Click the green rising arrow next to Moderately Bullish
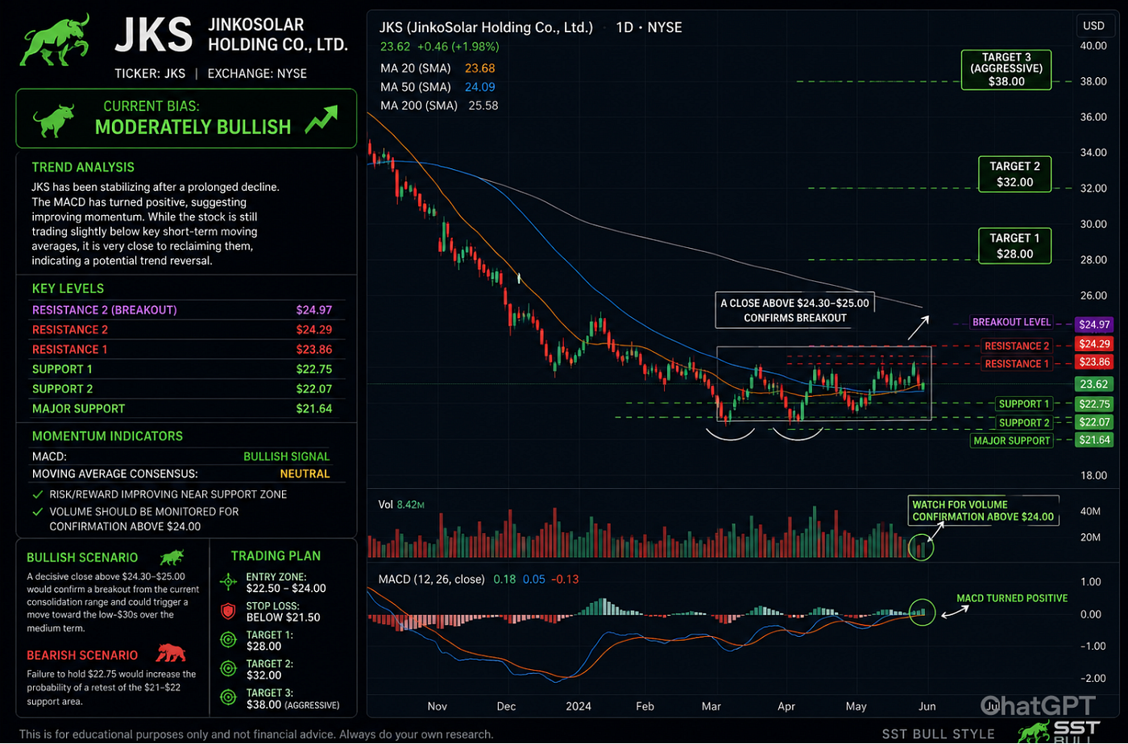 [x=321, y=121]
